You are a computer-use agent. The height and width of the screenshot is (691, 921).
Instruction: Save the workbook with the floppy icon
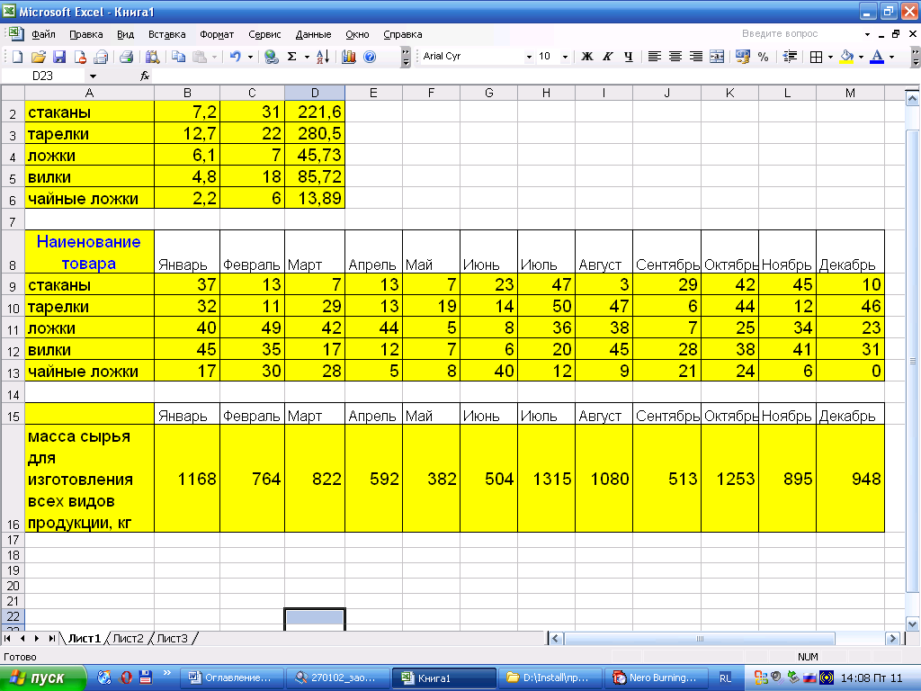tap(59, 57)
